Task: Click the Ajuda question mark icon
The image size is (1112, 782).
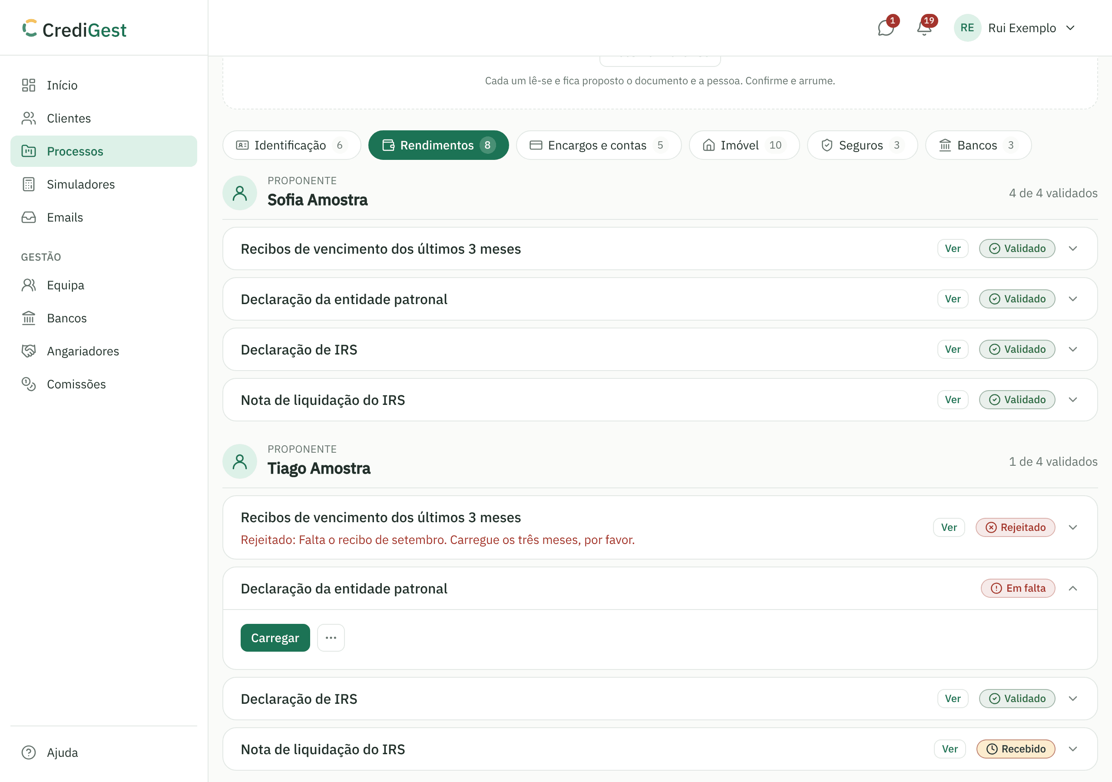Action: (x=29, y=752)
